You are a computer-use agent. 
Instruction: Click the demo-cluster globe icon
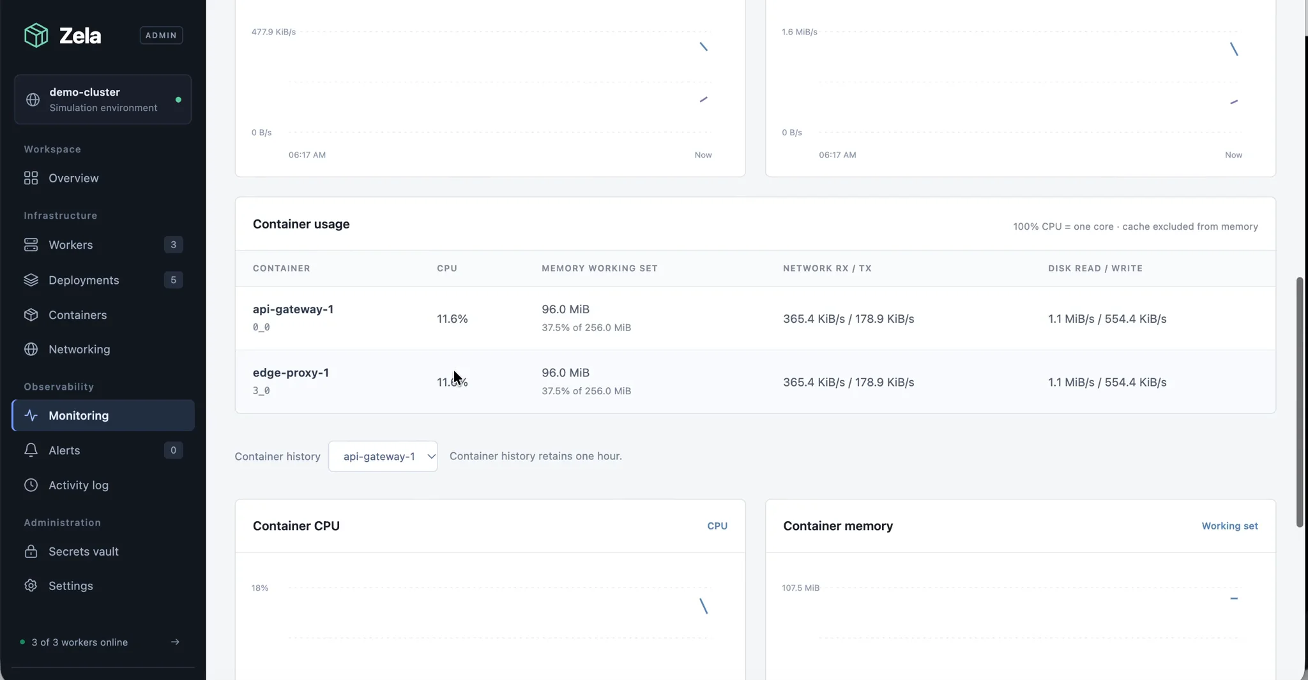33,100
